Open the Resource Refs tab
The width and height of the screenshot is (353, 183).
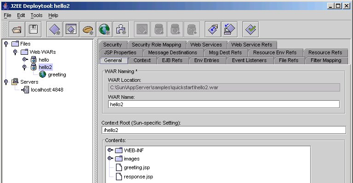pos(325,52)
